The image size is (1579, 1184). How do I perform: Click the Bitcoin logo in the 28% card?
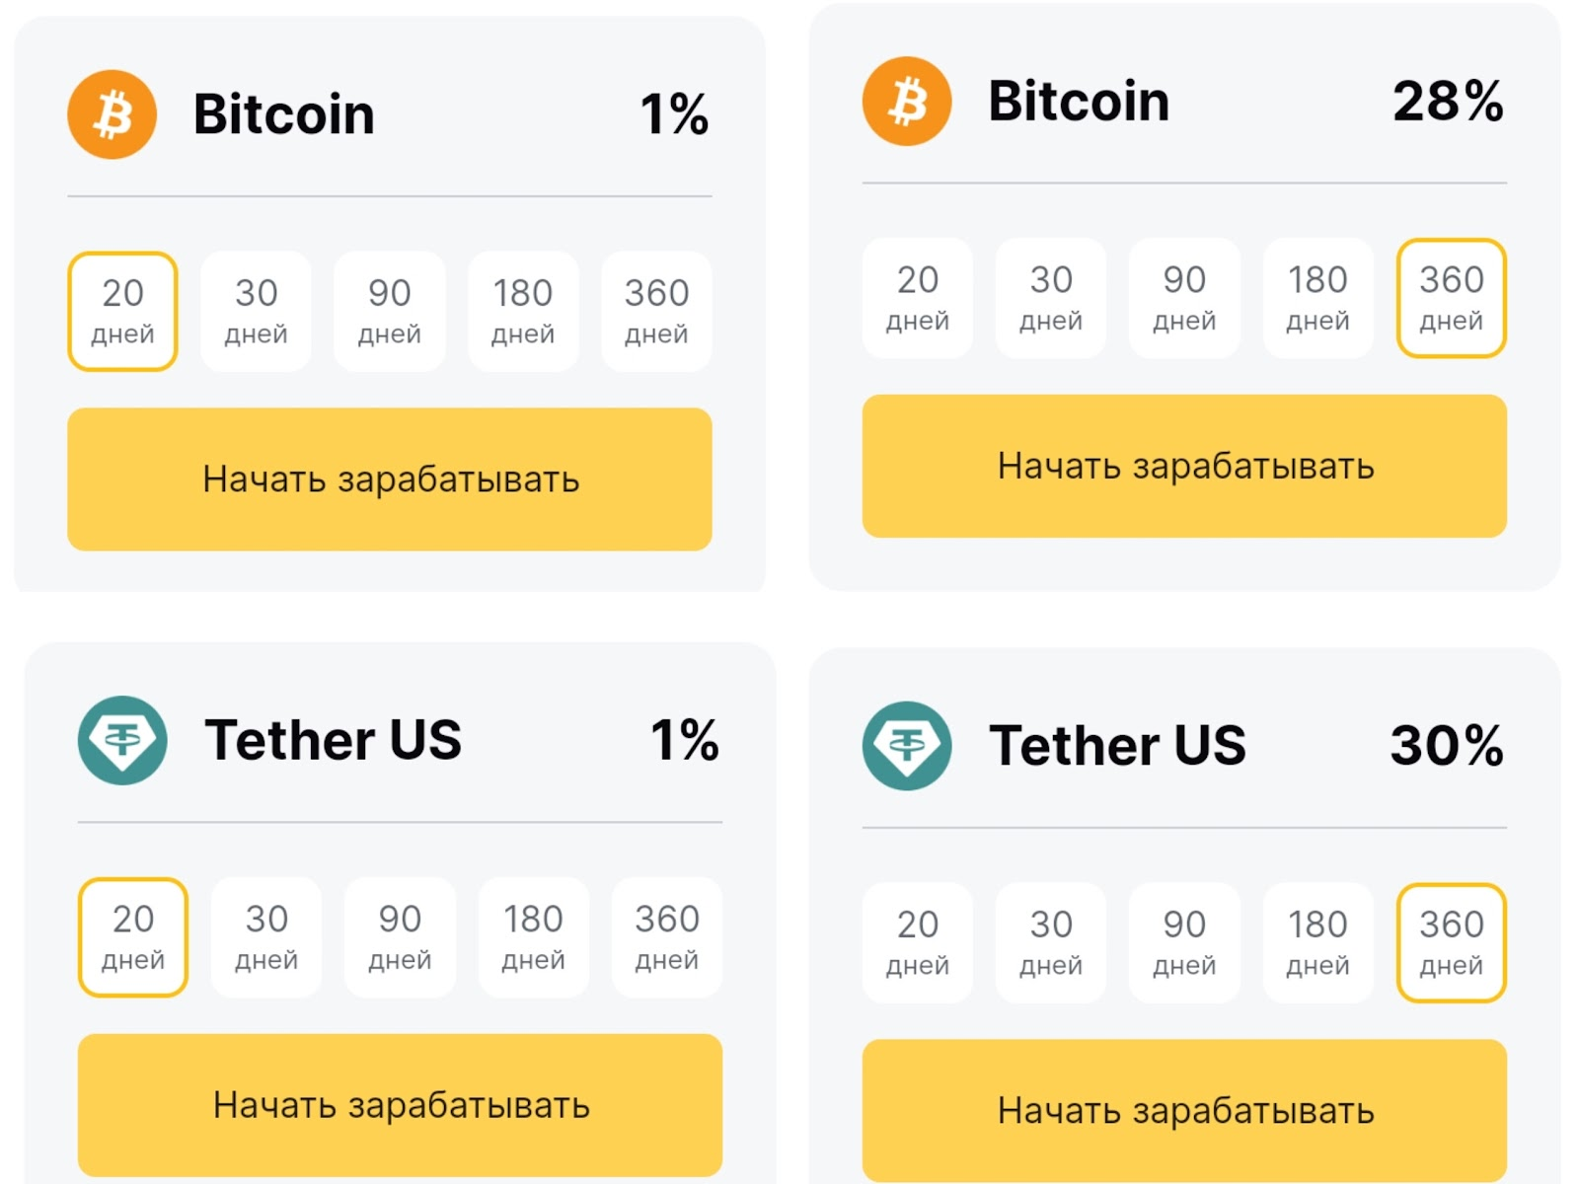(907, 102)
